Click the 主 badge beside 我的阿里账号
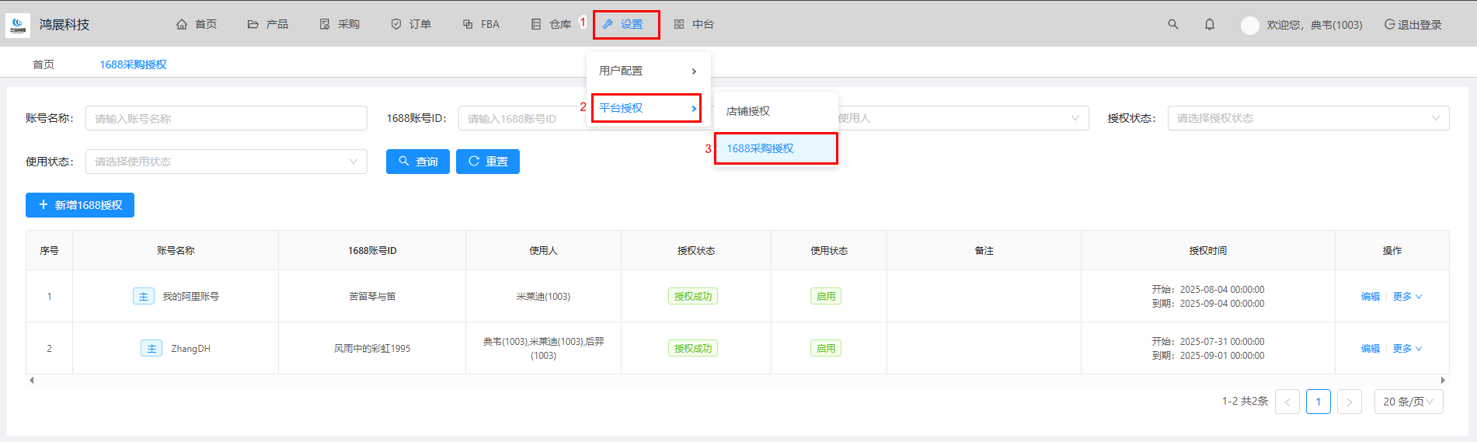The image size is (1477, 442). 144,296
